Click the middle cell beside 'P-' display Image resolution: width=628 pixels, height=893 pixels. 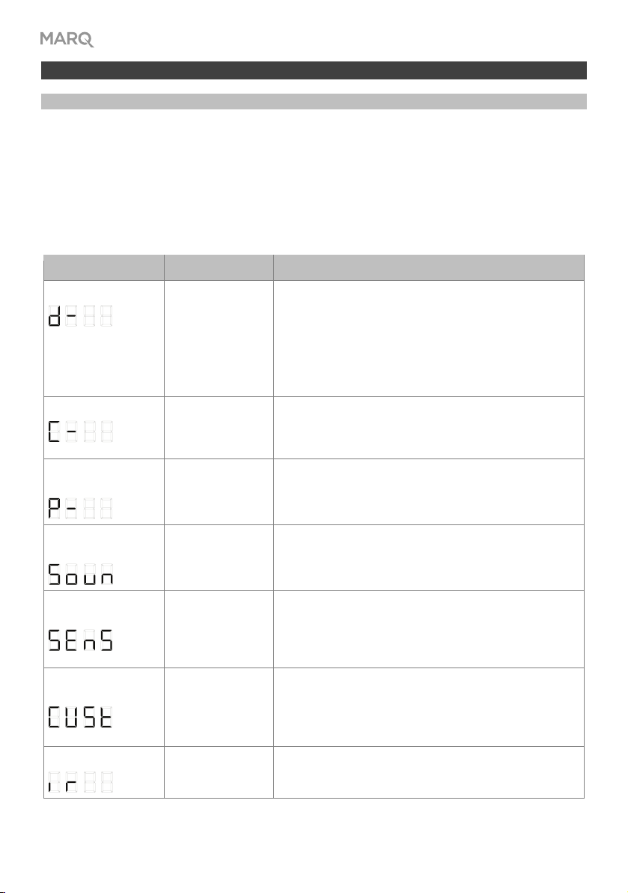[219, 491]
